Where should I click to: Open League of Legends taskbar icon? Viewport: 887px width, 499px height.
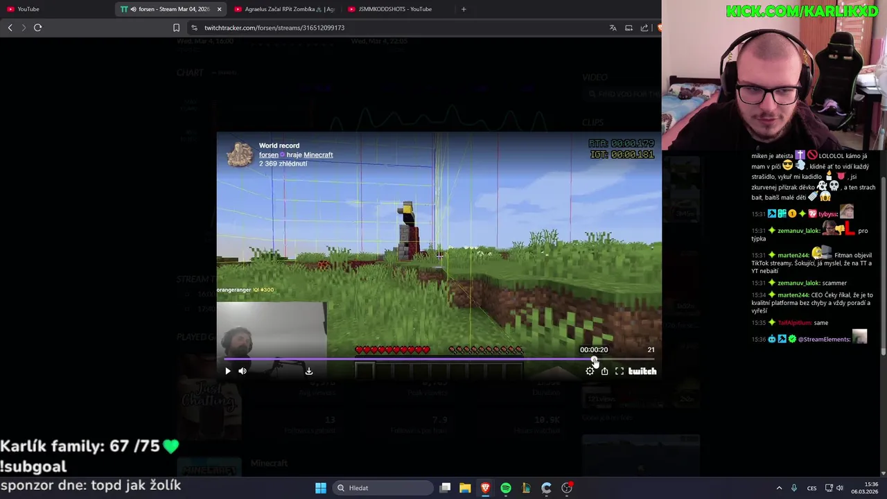click(526, 488)
